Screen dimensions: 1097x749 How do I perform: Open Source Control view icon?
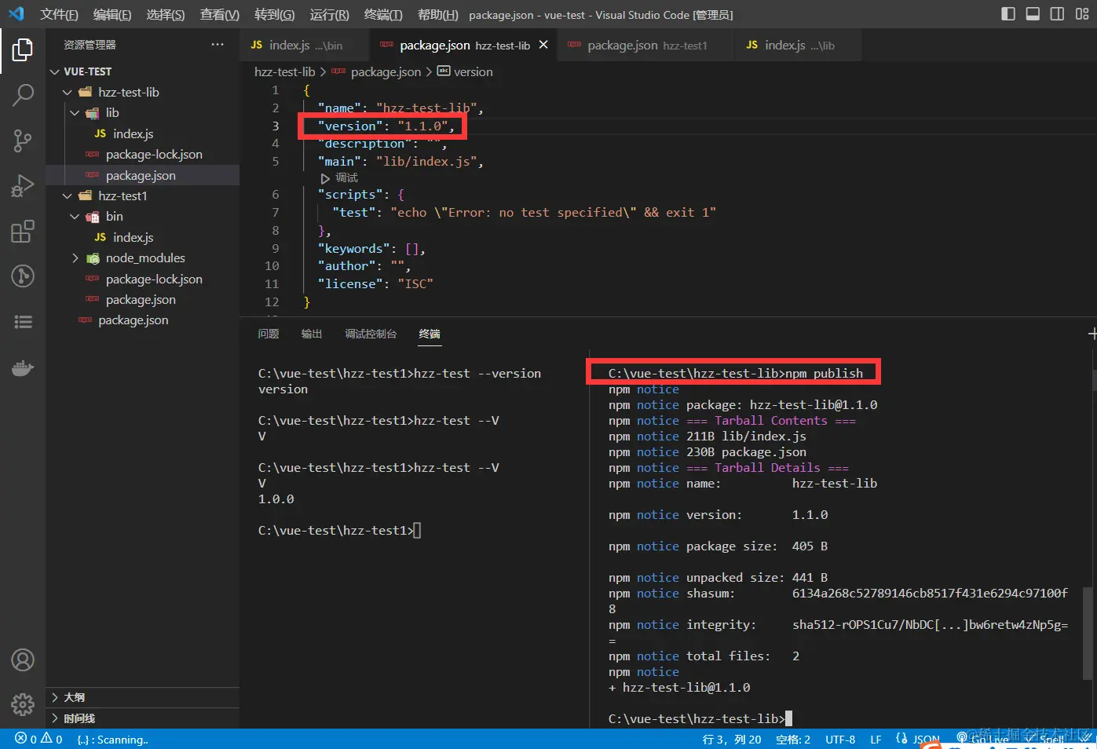coord(23,141)
